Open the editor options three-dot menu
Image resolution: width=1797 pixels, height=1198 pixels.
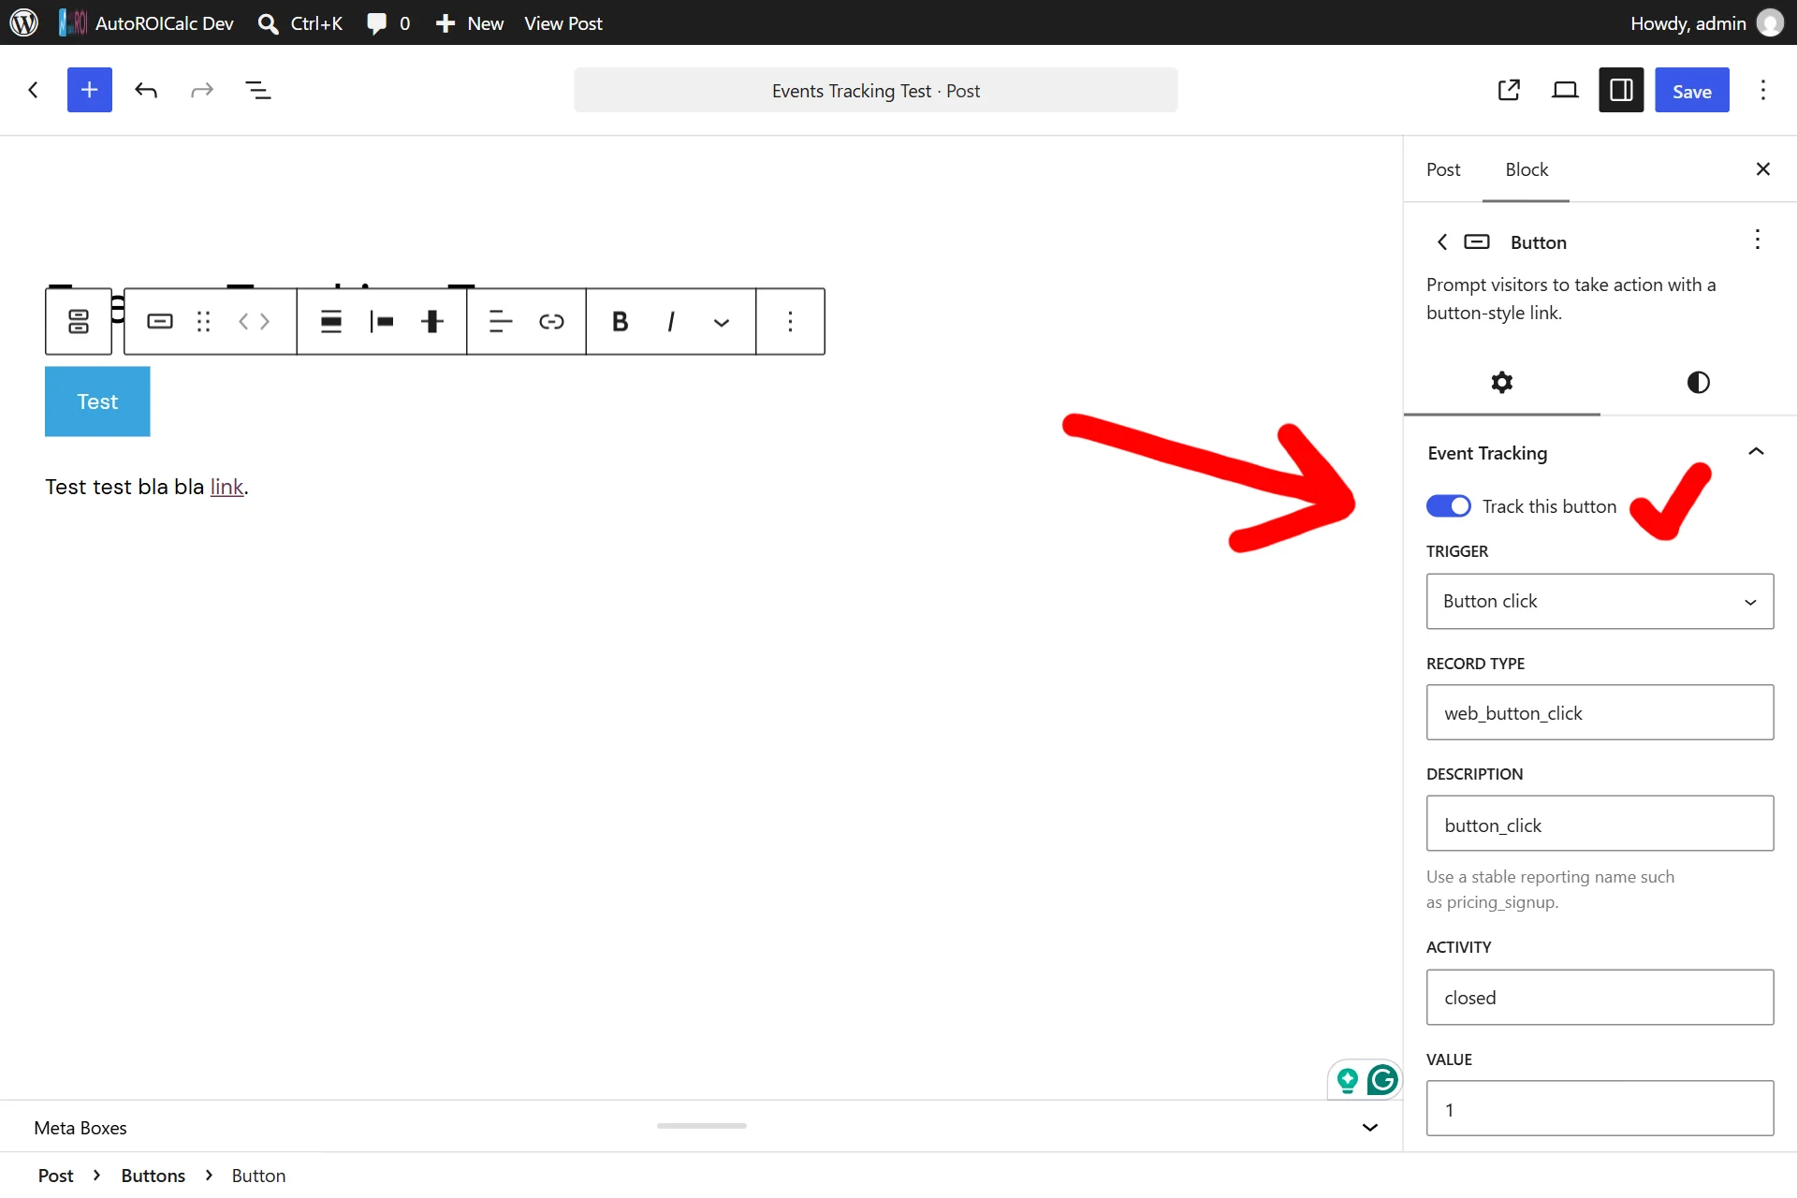1763,90
